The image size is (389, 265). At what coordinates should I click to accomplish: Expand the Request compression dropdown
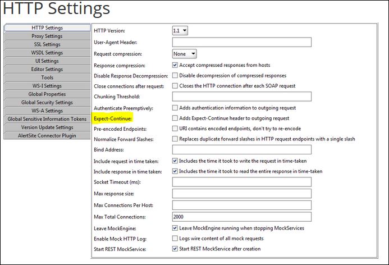point(184,53)
